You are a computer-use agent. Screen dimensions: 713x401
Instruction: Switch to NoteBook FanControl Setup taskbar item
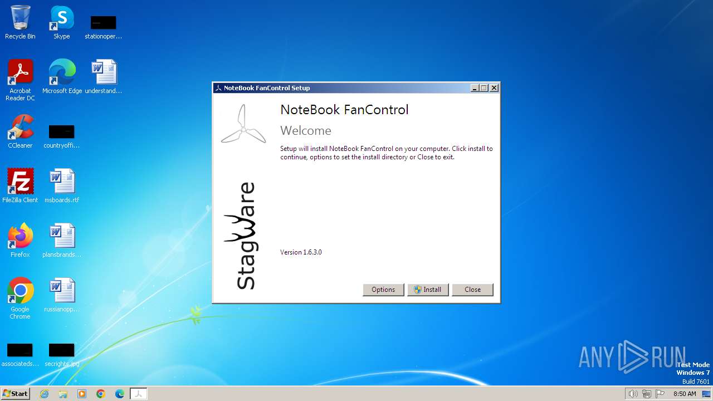click(139, 394)
